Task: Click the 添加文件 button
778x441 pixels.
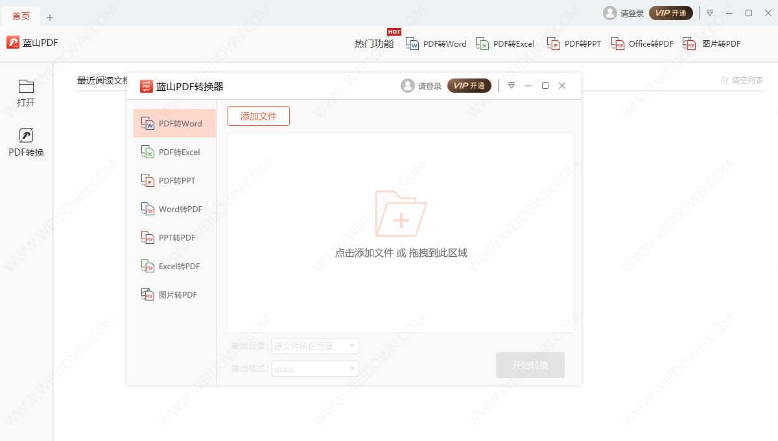Action: click(259, 116)
